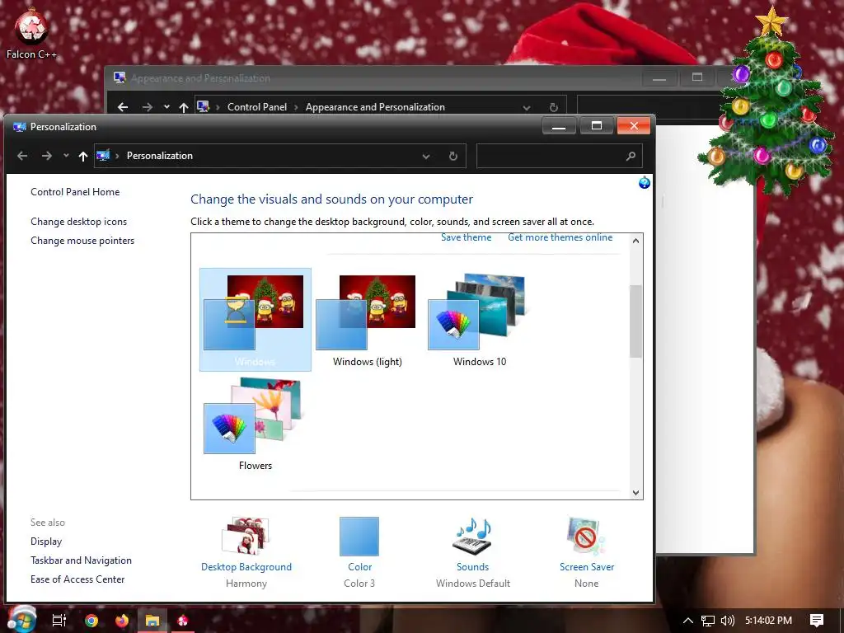Go back in Appearance and Personalization window
This screenshot has height=633, width=844.
tap(123, 107)
